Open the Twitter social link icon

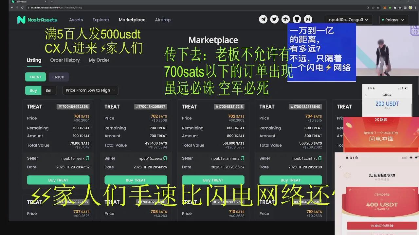[x=274, y=20]
